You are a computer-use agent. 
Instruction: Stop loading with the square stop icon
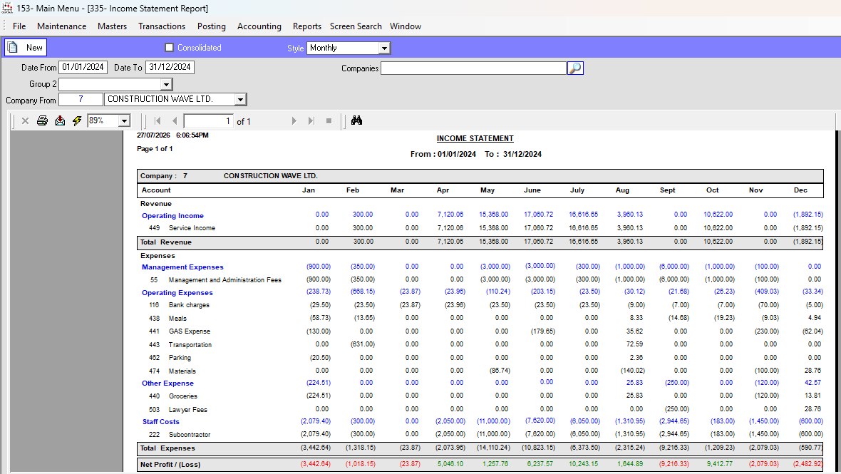click(329, 120)
